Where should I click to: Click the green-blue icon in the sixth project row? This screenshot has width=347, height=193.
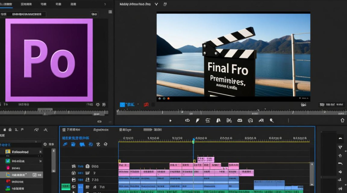(8, 188)
